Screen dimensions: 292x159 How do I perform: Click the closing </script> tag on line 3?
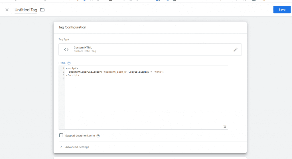[72, 75]
